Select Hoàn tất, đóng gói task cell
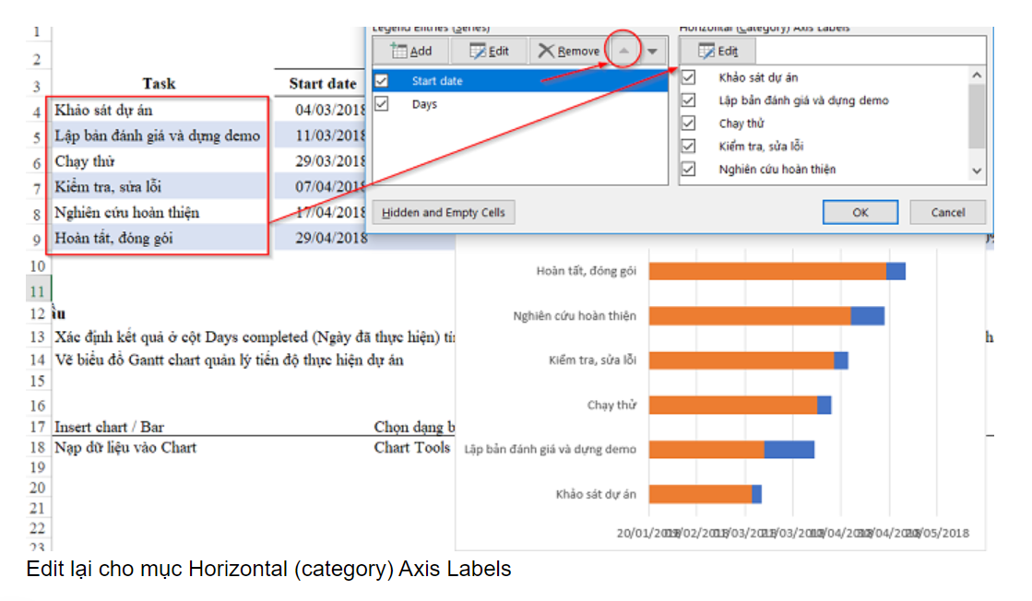Screen dimensions: 1032x601 click(158, 238)
